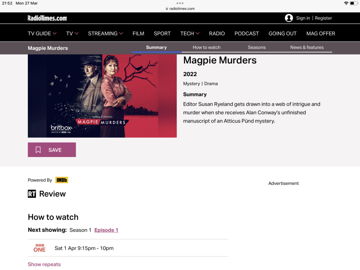360x270 pixels.
Task: Tap the ellipsis dots above the address bar
Action: click(x=180, y=3)
